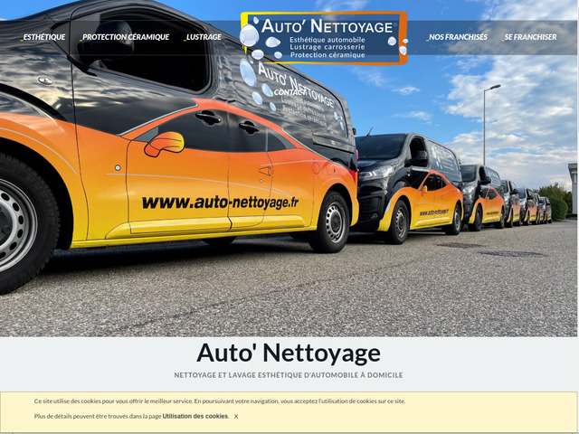Click the Auto' Nettoyage page heading

click(x=289, y=353)
